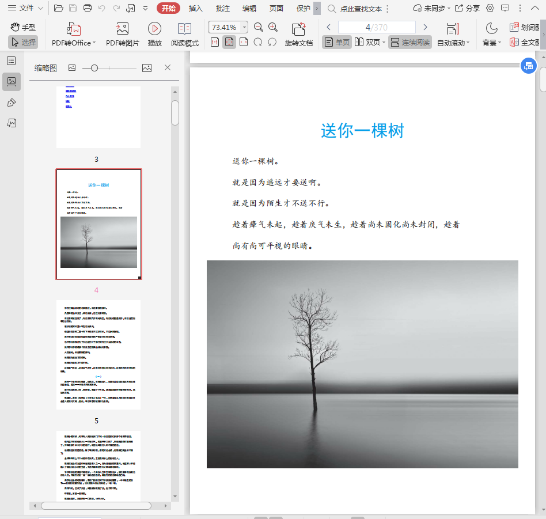The height and width of the screenshot is (519, 546).
Task: Open the 73.41% zoom level dropdown
Action: tap(244, 27)
